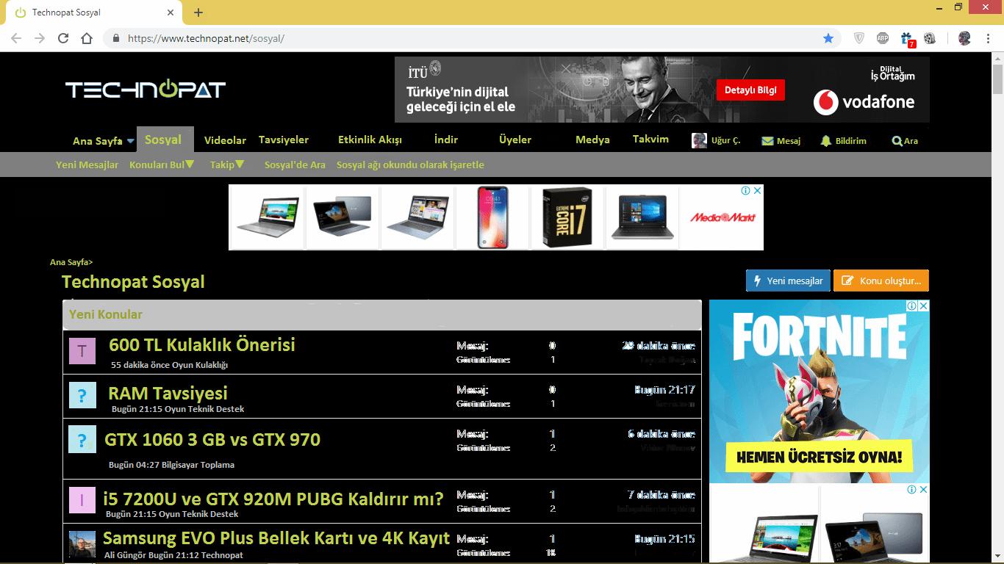Click the Ana Sayfa breadcrumb link
This screenshot has width=1004, height=564.
71,261
